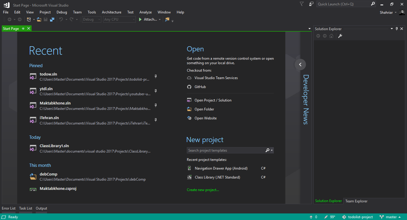Click the New Project toolbar icon

click(29, 19)
